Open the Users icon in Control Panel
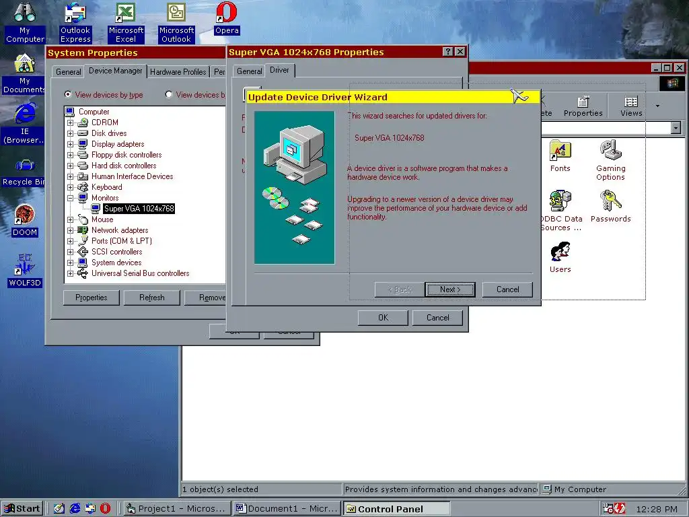The width and height of the screenshot is (689, 517). coord(560,257)
